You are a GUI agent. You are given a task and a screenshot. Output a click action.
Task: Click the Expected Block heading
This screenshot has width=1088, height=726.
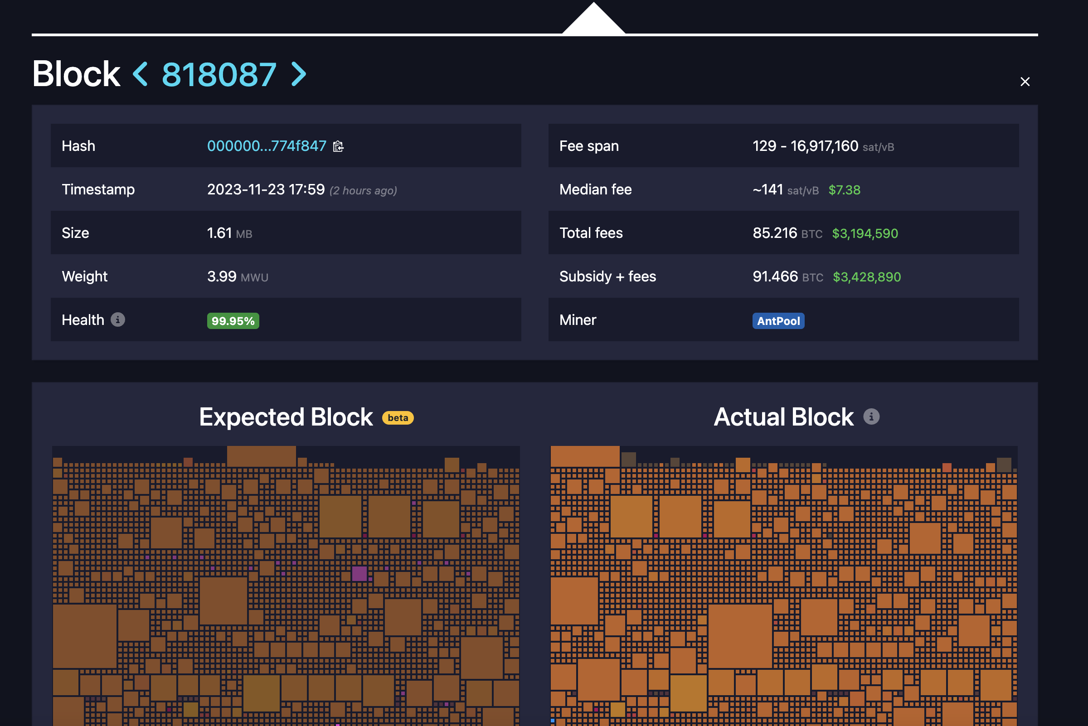click(x=285, y=417)
